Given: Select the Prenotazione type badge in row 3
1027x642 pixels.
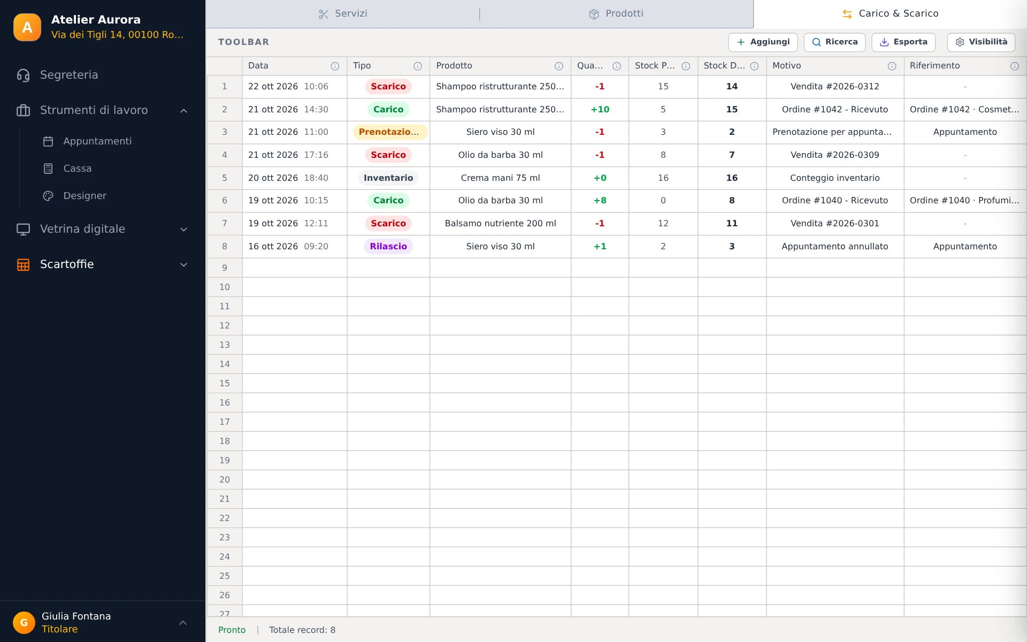Looking at the screenshot, I should coord(389,132).
